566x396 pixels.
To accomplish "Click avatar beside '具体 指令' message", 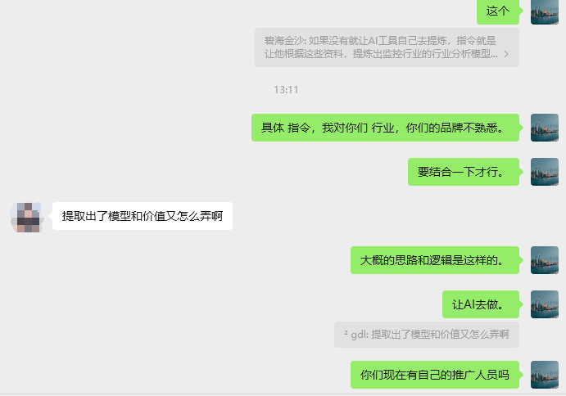I will tap(545, 128).
